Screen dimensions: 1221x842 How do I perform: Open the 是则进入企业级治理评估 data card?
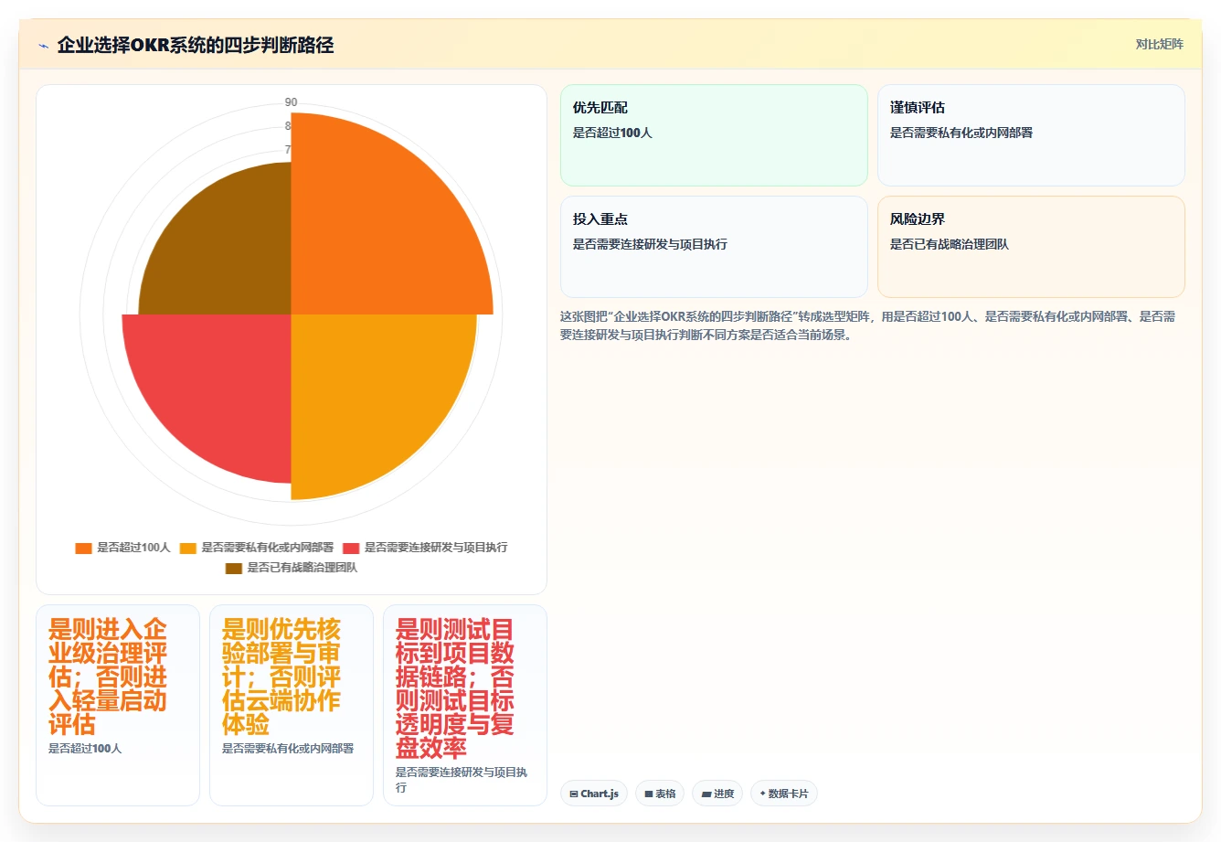tap(118, 706)
